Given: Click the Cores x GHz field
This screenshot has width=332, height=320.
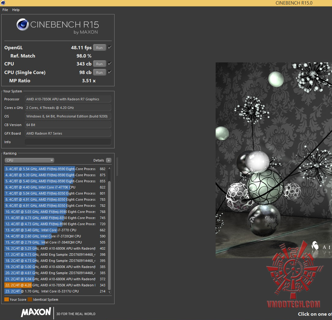Looking at the screenshot, I should pos(68,108).
